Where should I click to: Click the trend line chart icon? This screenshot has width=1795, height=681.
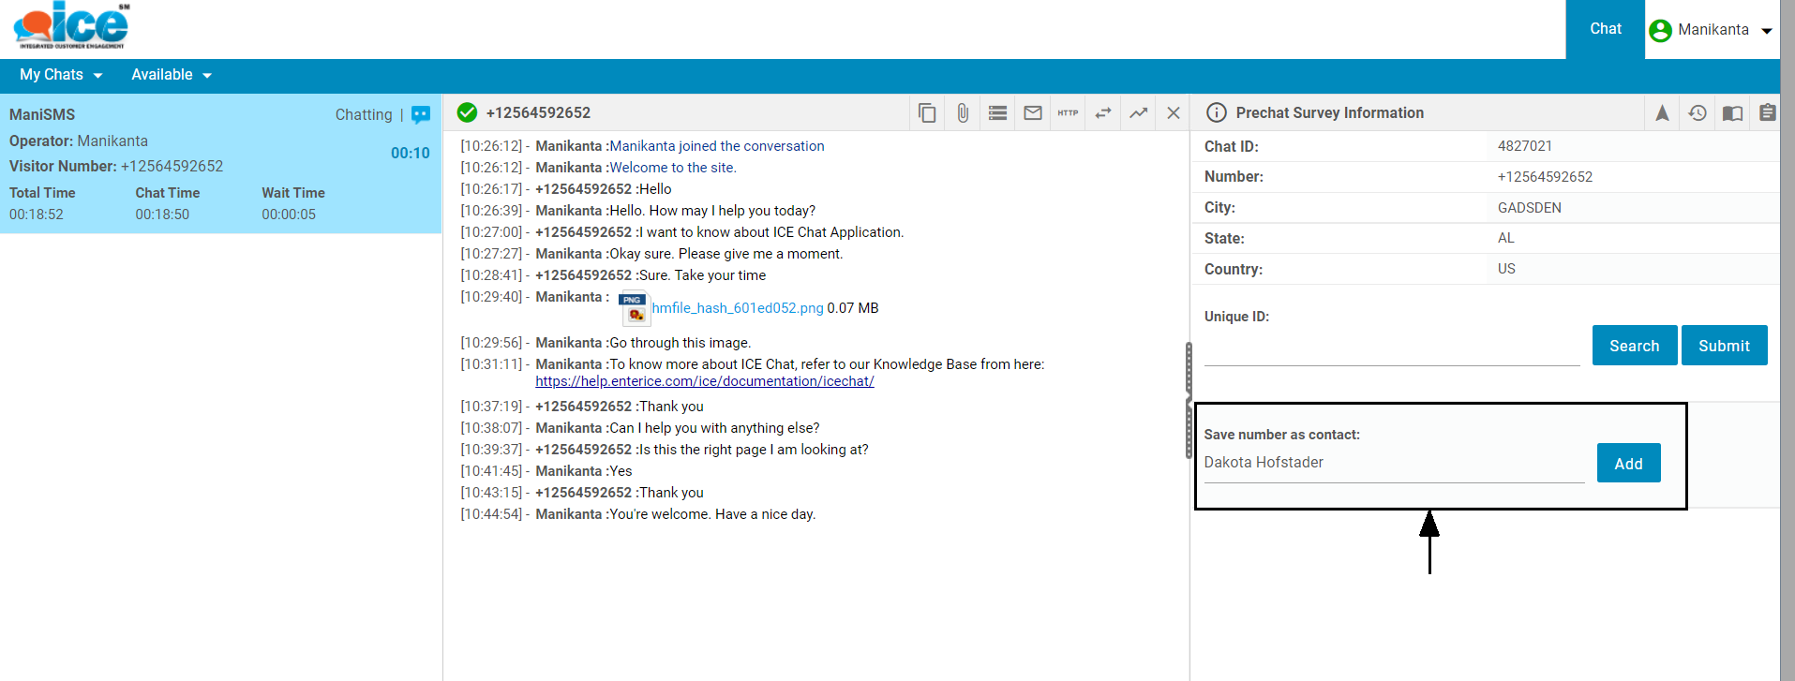pos(1138,113)
